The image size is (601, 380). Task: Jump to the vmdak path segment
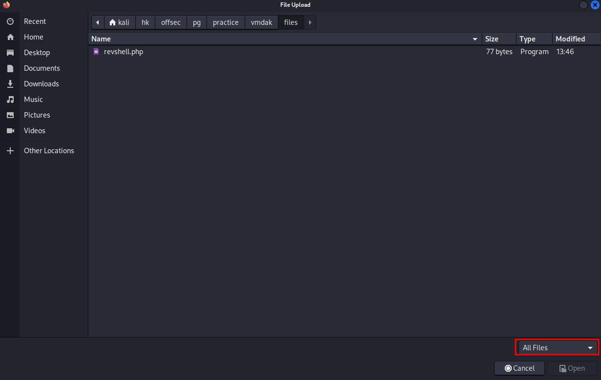(x=261, y=22)
